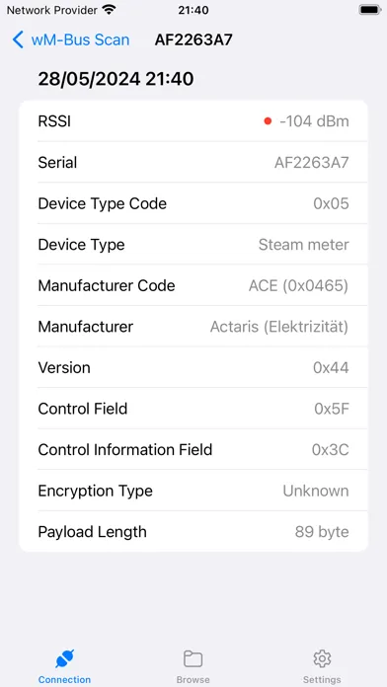Tap the Wi-Fi status icon
The width and height of the screenshot is (387, 687).
tap(109, 10)
